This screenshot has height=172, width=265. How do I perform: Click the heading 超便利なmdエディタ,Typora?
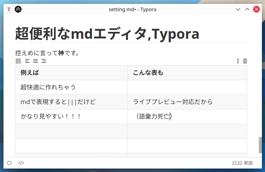click(x=107, y=34)
